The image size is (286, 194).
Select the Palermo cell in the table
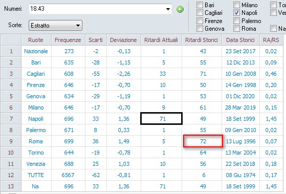point(36,130)
